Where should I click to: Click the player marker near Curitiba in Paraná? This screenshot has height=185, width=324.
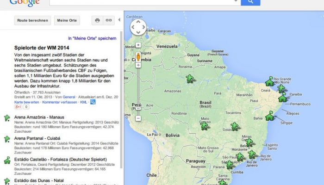coord(230,165)
